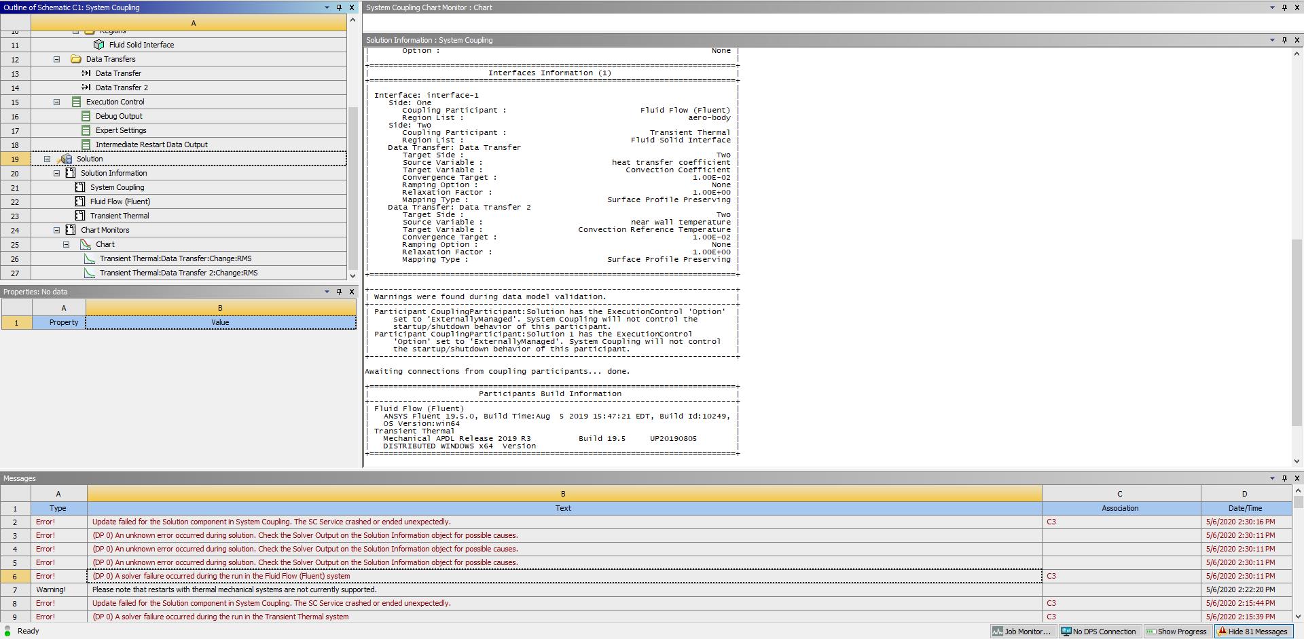1304x639 pixels.
Task: Click the Chart graph icon in row 25
Action: 86,244
